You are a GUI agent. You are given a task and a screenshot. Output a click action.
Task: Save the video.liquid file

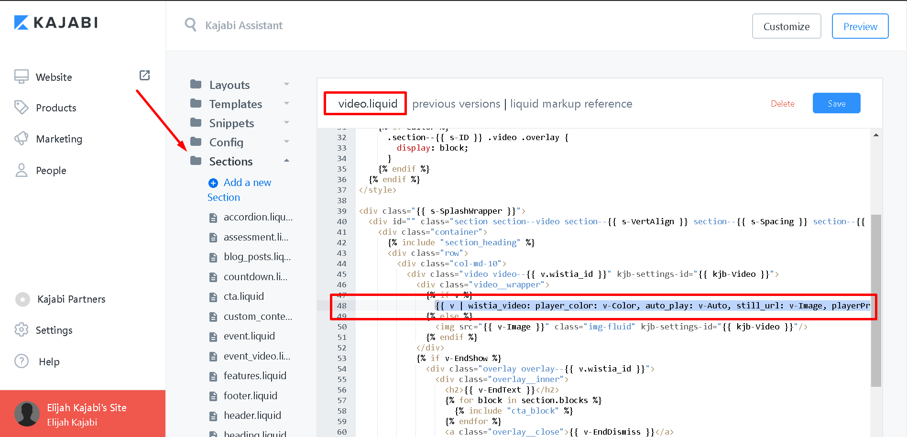837,103
